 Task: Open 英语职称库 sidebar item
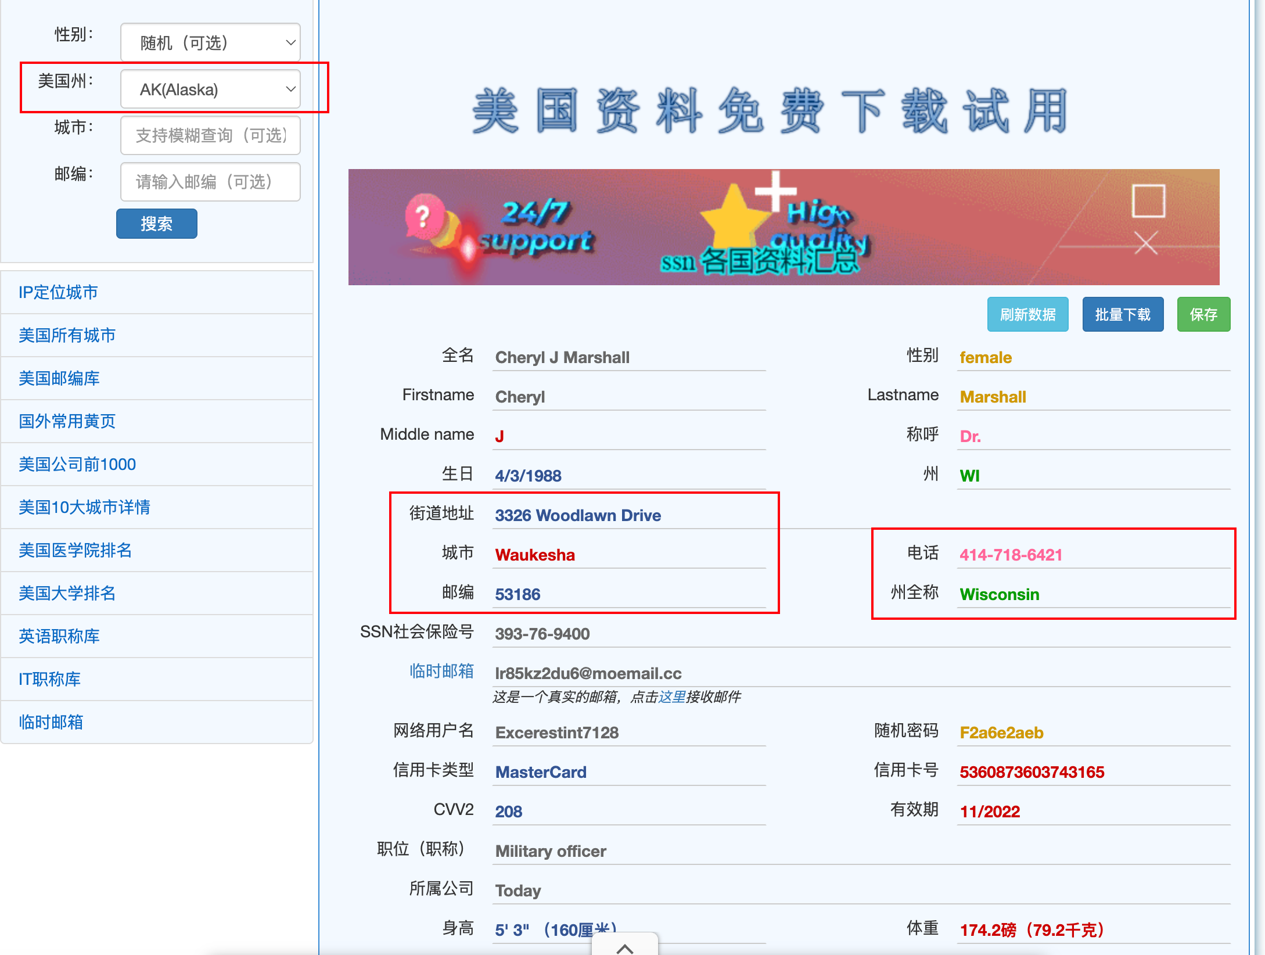click(x=59, y=636)
